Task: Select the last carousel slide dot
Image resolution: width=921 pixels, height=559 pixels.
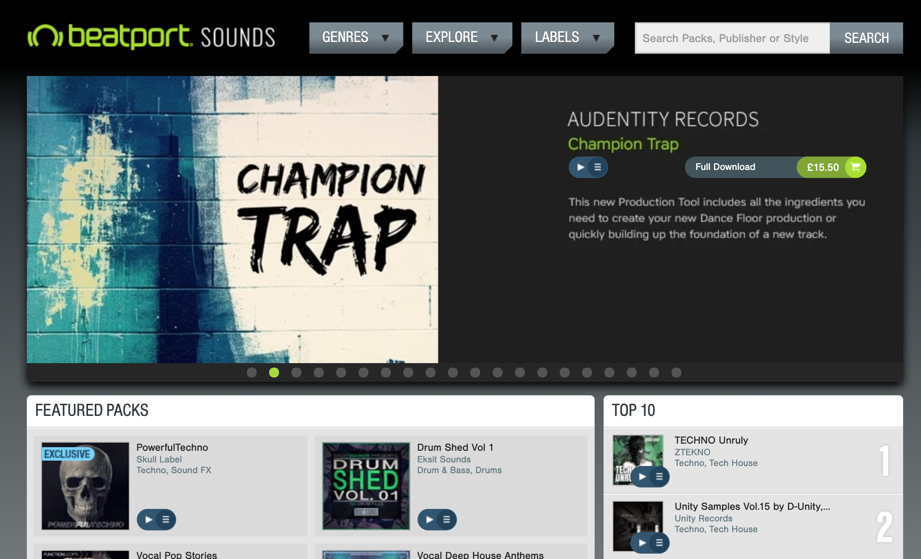Action: point(676,373)
